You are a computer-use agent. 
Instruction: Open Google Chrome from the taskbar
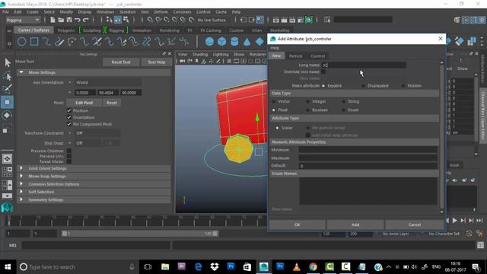(313, 266)
